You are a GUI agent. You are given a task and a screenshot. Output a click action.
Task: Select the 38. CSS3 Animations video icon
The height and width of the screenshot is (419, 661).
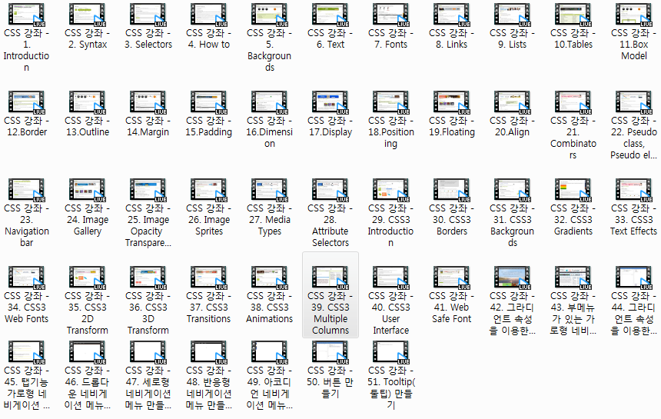pyautogui.click(x=269, y=278)
